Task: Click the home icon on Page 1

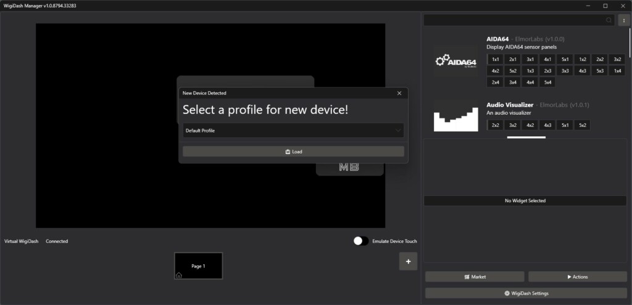Action: pyautogui.click(x=179, y=275)
